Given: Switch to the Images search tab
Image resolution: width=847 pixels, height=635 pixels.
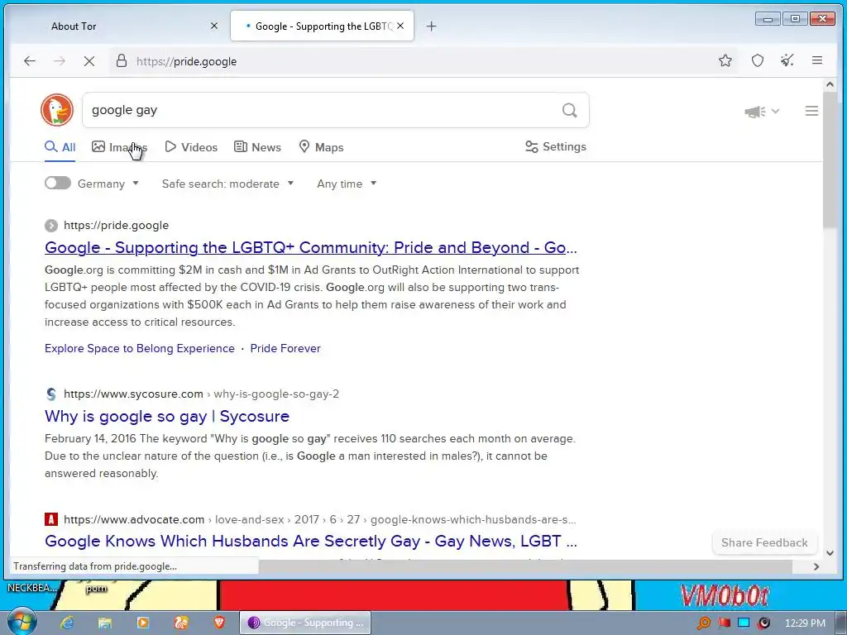Looking at the screenshot, I should 119,147.
